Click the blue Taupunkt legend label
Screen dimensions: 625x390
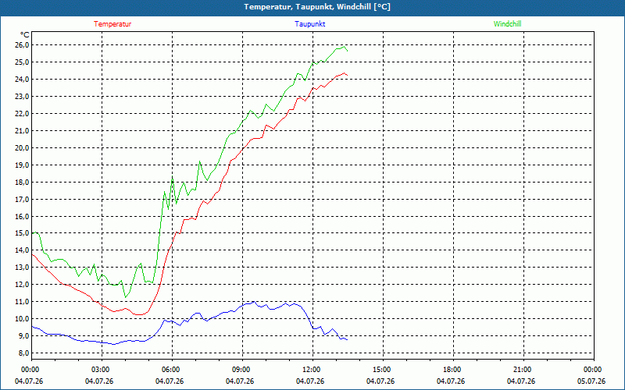click(x=309, y=24)
